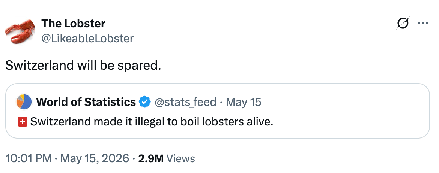This screenshot has height=173, width=439.
Task: Click the World of Statistics pie chart avatar
Action: pos(24,102)
